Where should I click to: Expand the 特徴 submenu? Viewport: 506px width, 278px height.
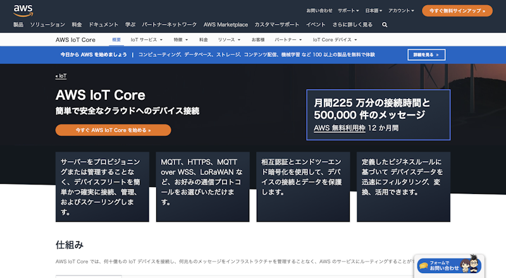tap(180, 39)
